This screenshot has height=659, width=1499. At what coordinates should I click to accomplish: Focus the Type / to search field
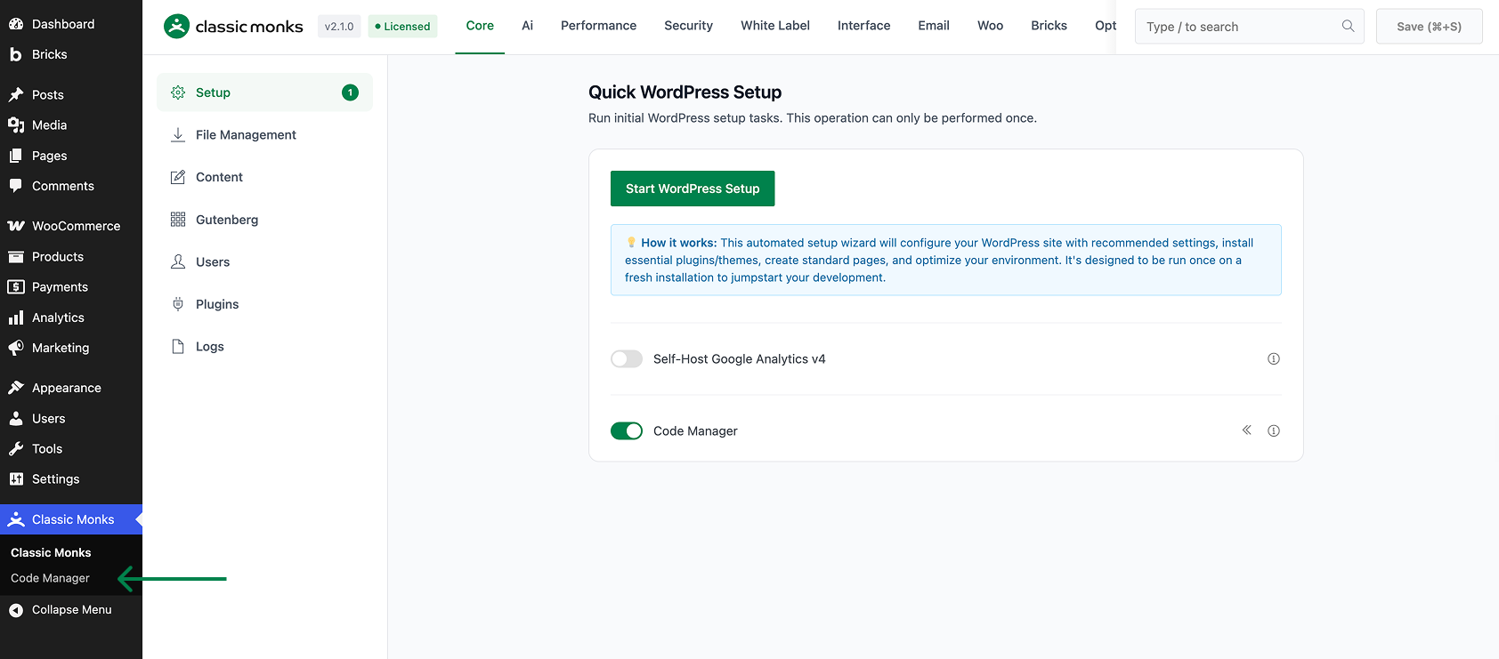1249,27
